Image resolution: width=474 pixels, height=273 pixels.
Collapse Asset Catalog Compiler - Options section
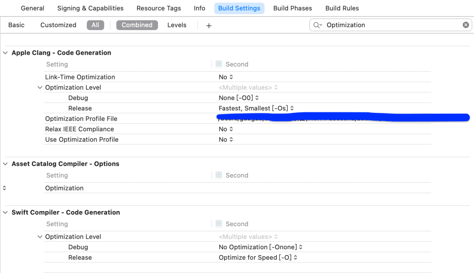point(5,164)
